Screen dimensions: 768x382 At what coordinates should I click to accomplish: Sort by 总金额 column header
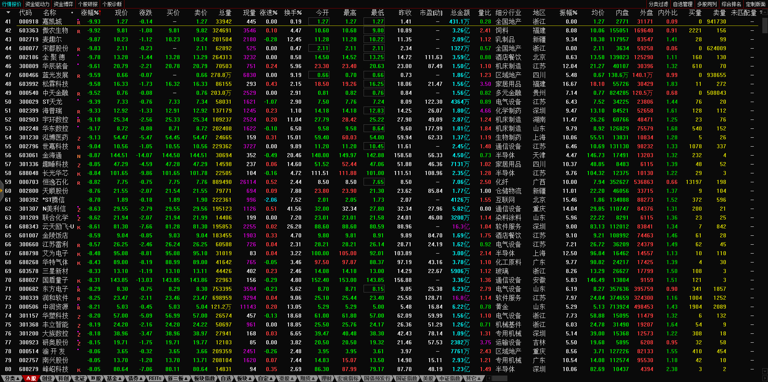[460, 13]
